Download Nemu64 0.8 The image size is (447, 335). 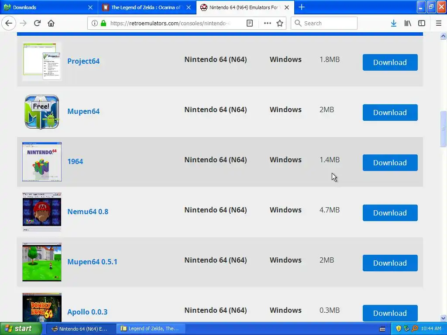(x=390, y=213)
